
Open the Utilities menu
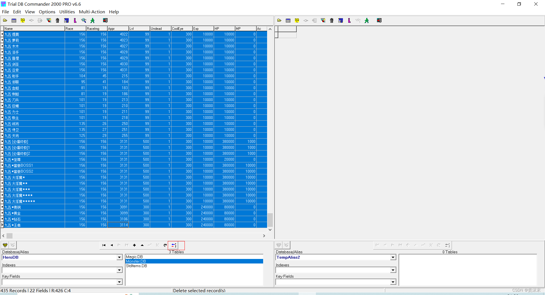[67, 12]
